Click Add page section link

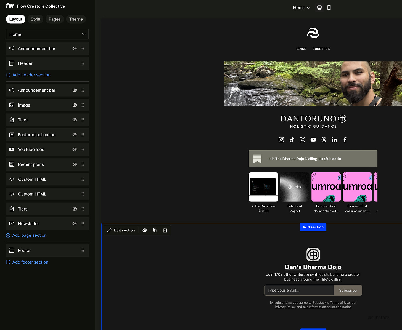pos(26,235)
